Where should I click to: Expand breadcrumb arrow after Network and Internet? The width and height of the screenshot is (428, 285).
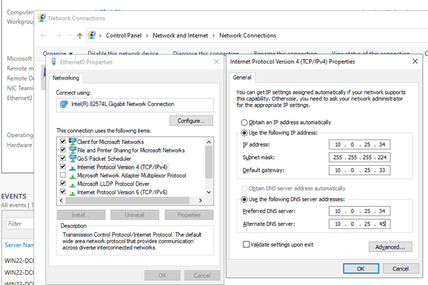213,35
